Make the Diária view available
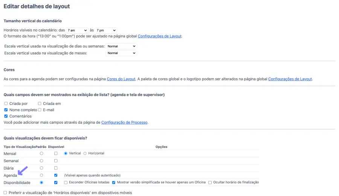The height and width of the screenshot is (196, 339). pos(56,168)
